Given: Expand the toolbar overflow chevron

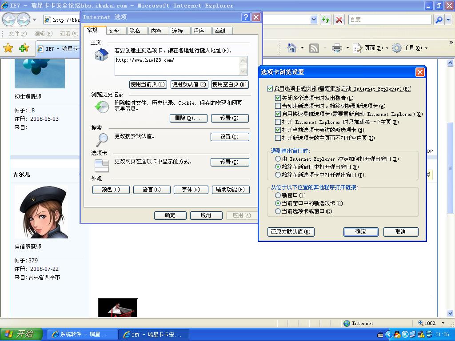Looking at the screenshot, I should click(x=451, y=42).
